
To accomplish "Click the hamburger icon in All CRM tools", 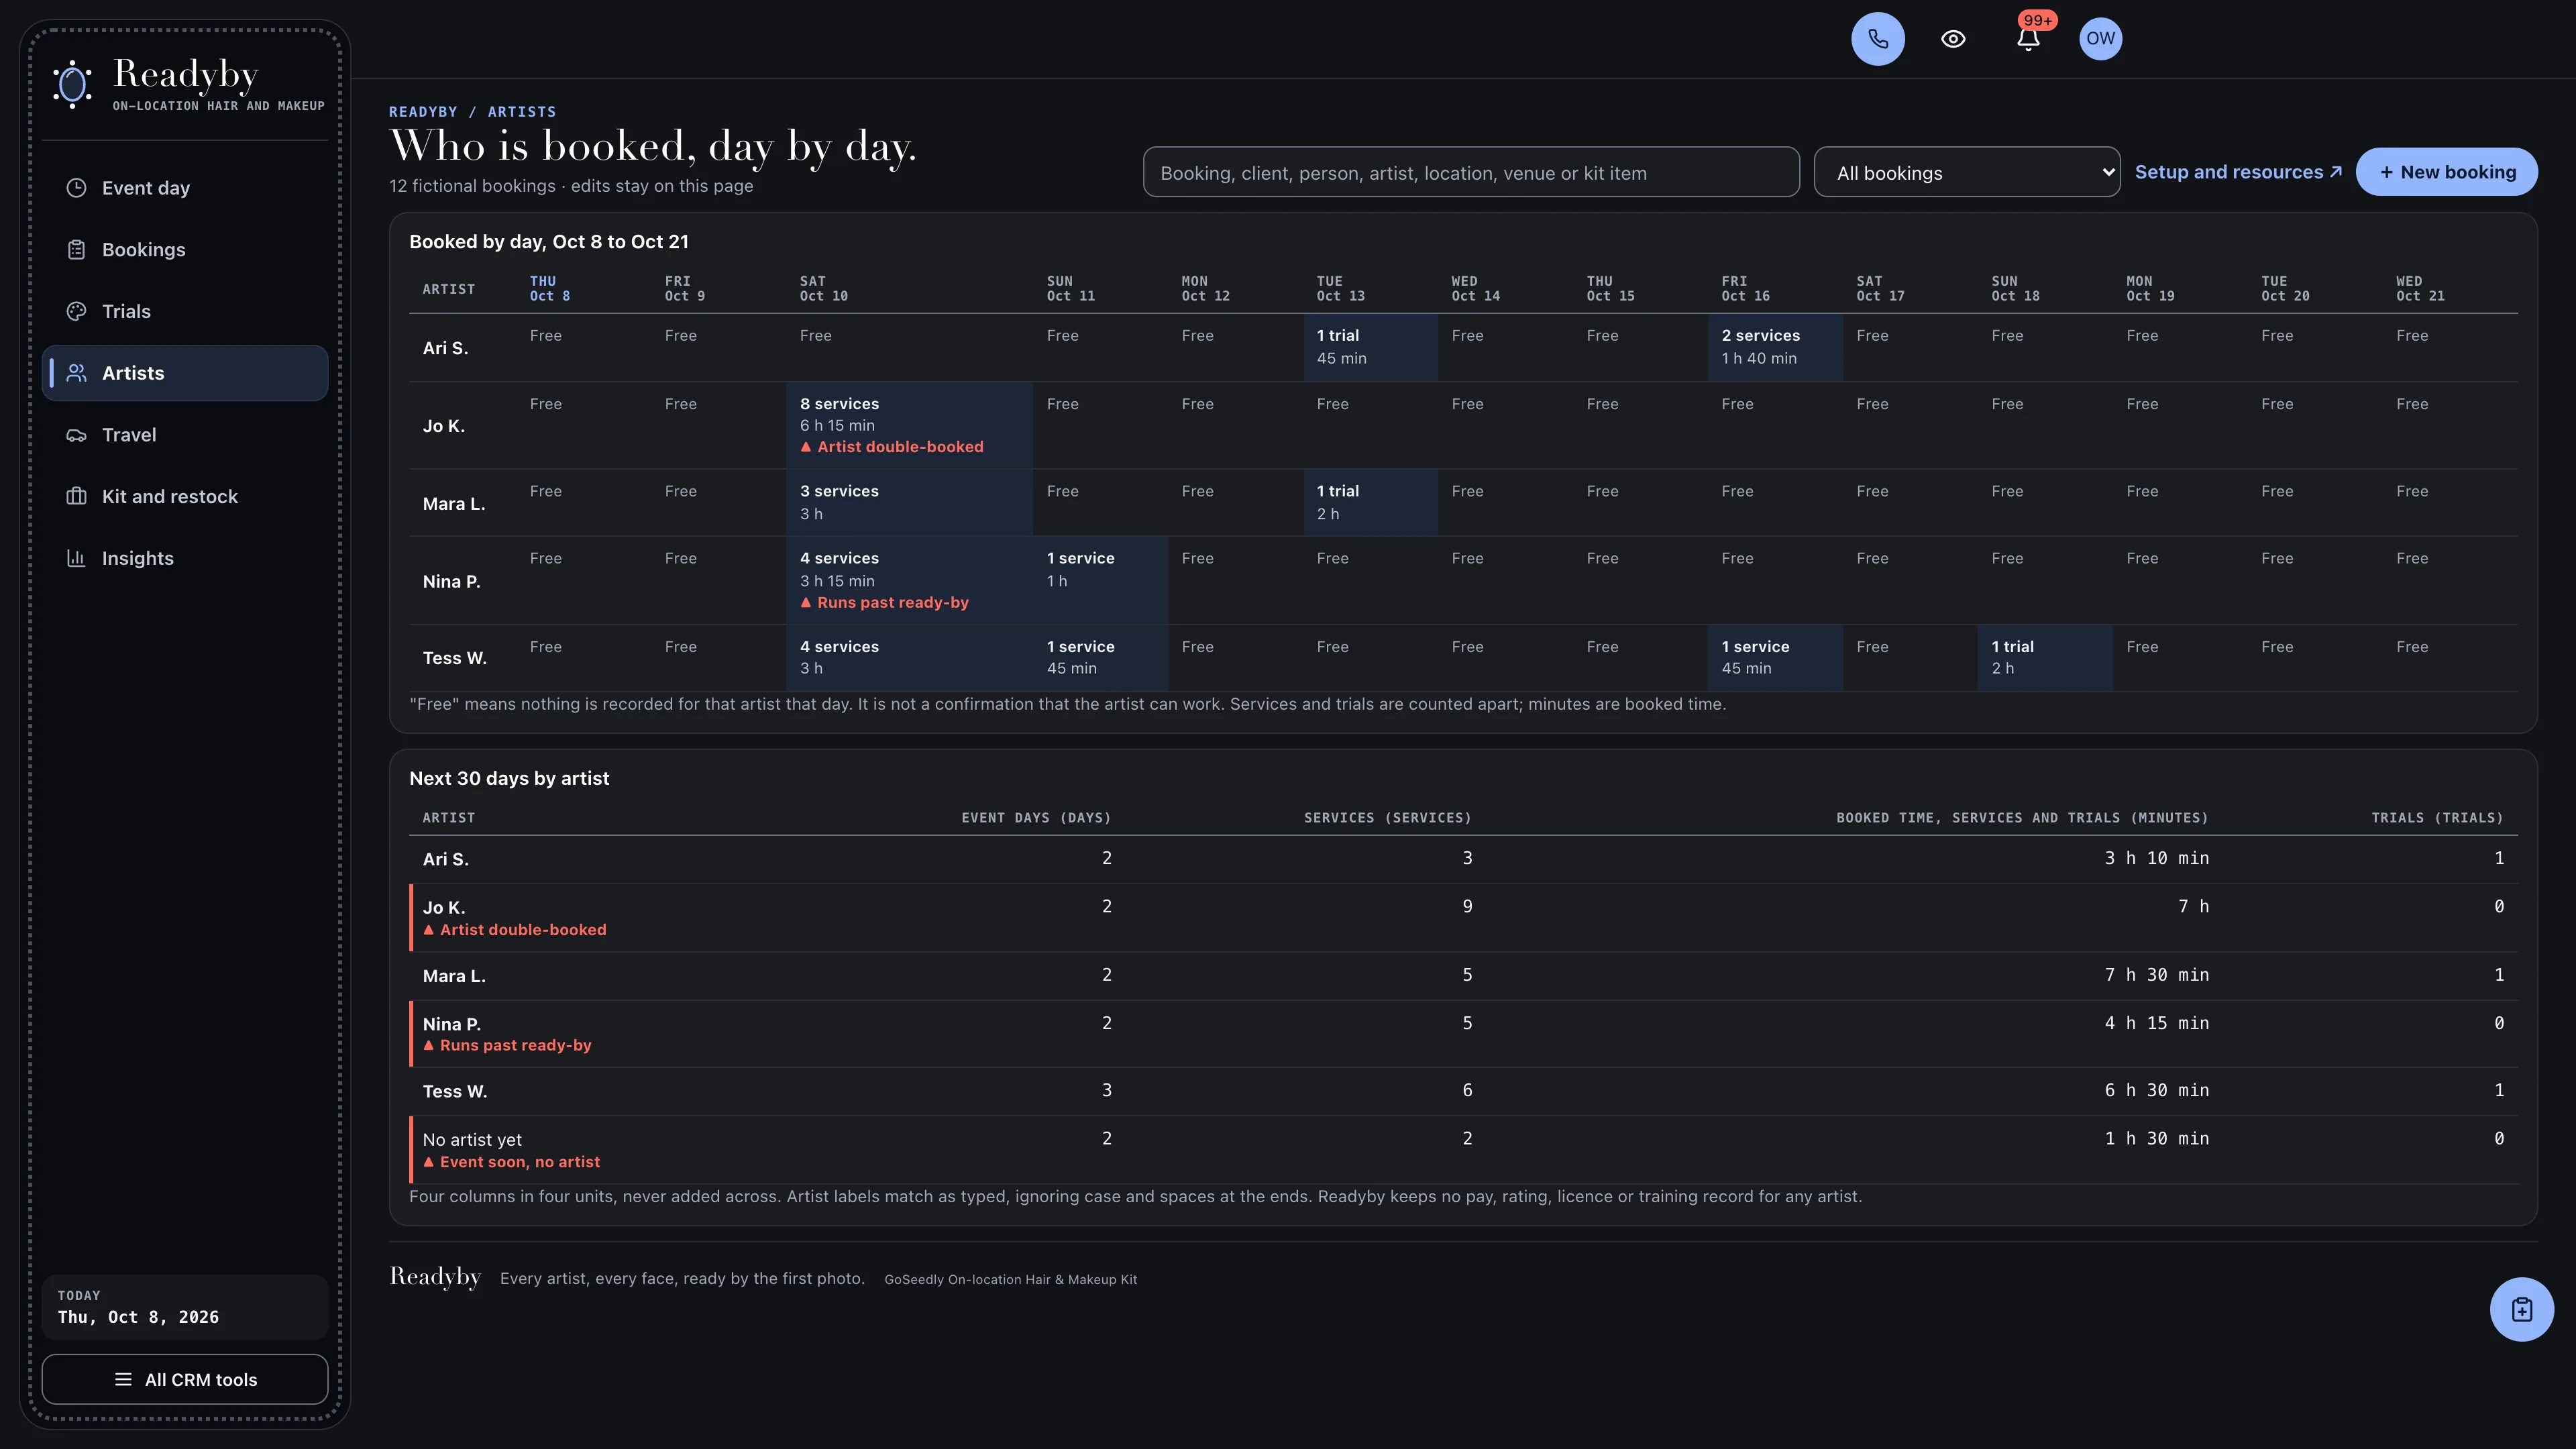I will 123,1379.
